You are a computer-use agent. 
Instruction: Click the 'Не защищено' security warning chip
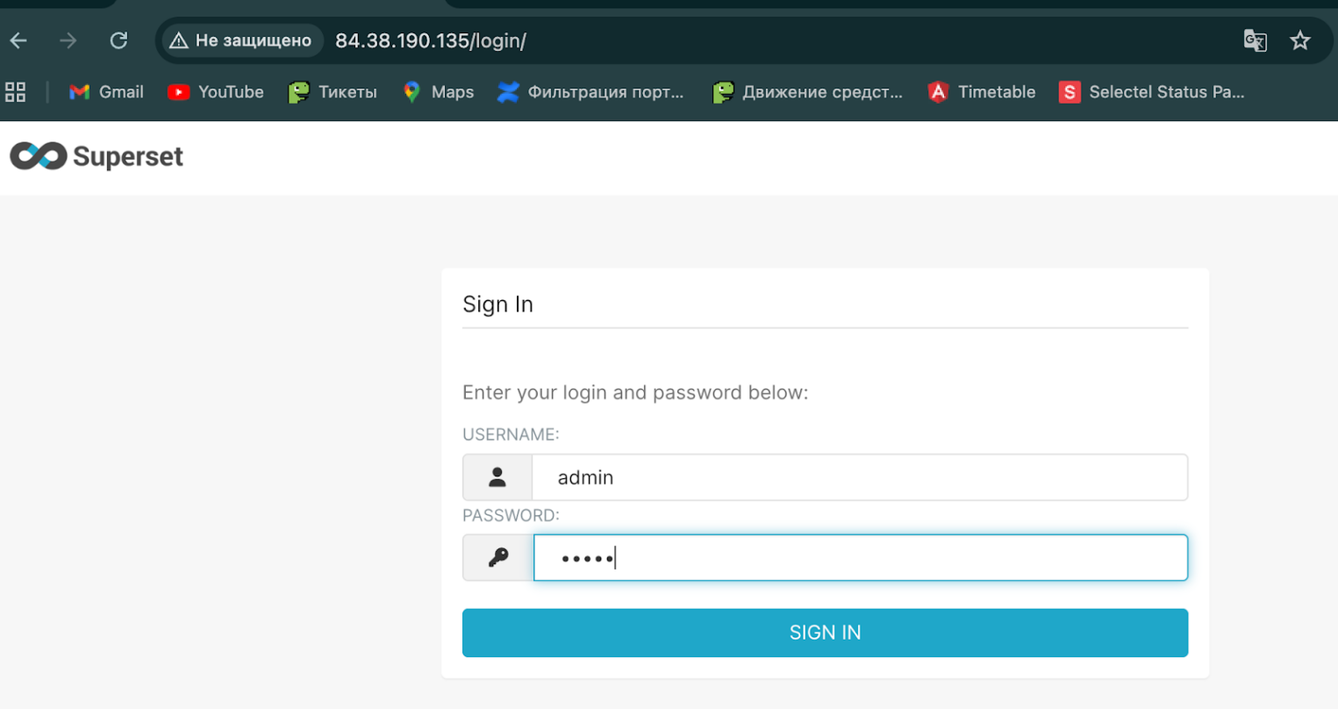(x=241, y=40)
